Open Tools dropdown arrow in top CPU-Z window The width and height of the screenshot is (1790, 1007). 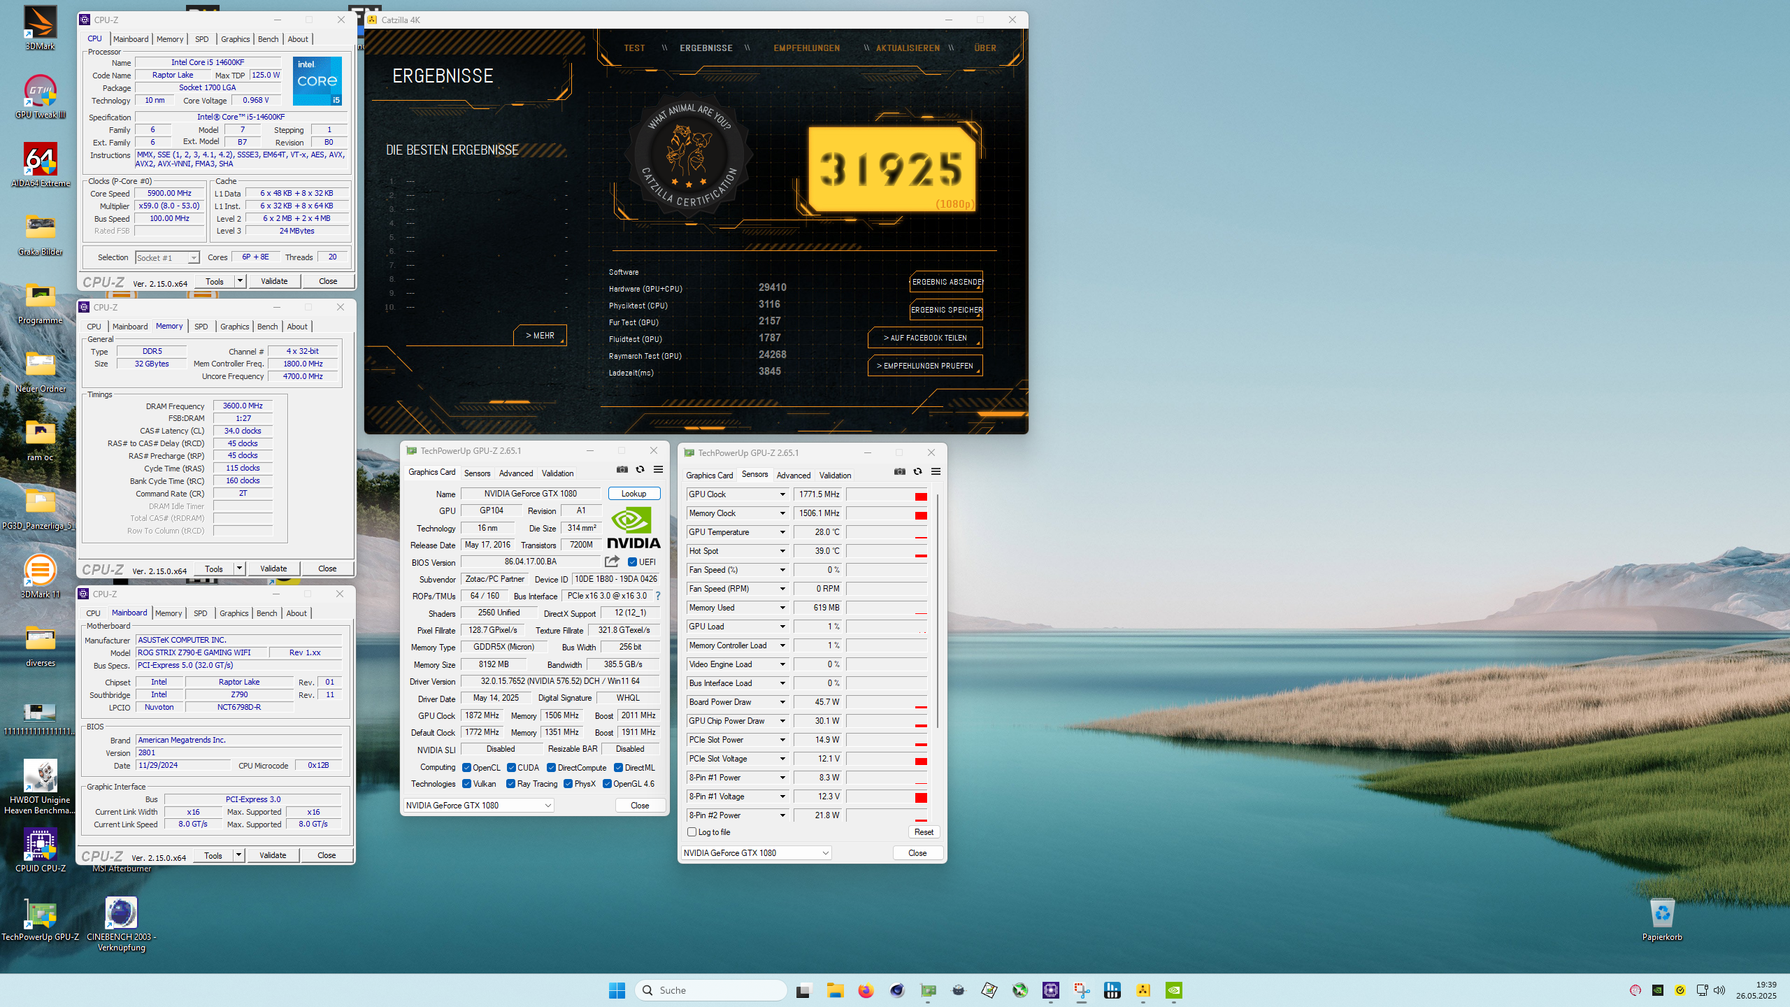pyautogui.click(x=240, y=281)
